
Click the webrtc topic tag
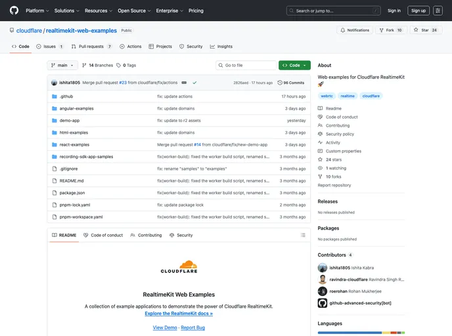pyautogui.click(x=327, y=96)
